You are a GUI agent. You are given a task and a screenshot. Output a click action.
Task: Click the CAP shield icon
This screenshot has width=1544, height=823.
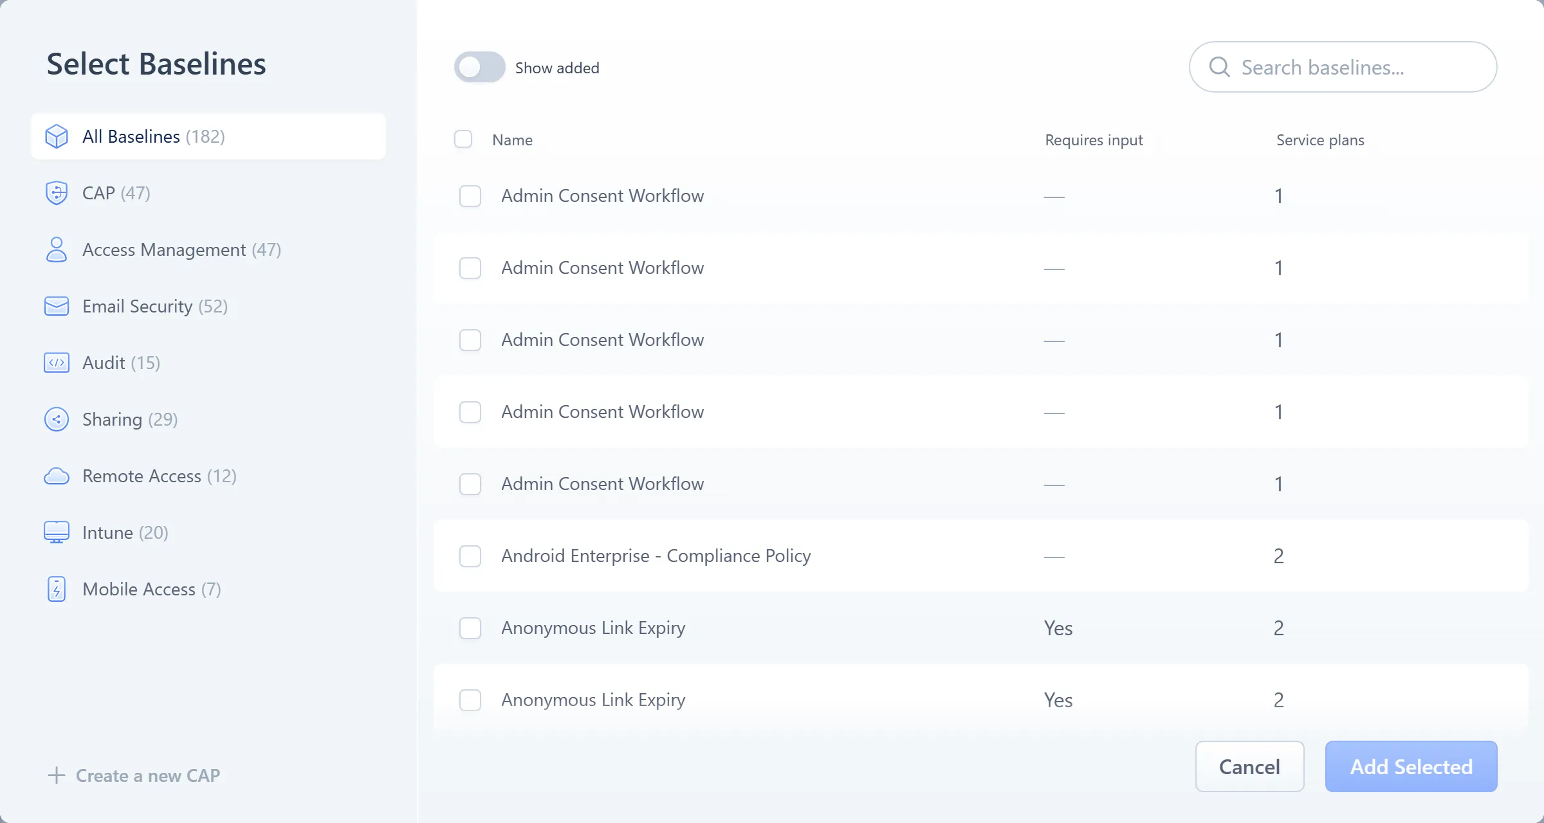[57, 193]
